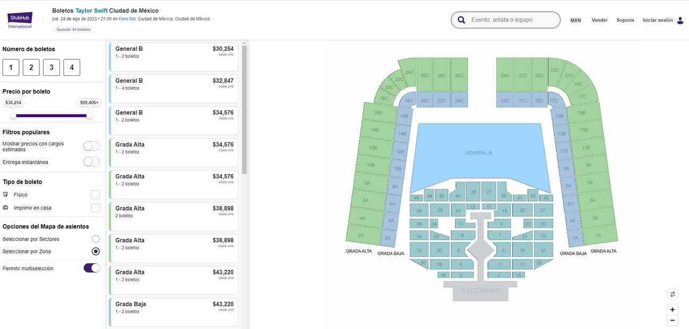Click the Imprimir en casa printer icon
The width and height of the screenshot is (689, 329).
tap(6, 208)
